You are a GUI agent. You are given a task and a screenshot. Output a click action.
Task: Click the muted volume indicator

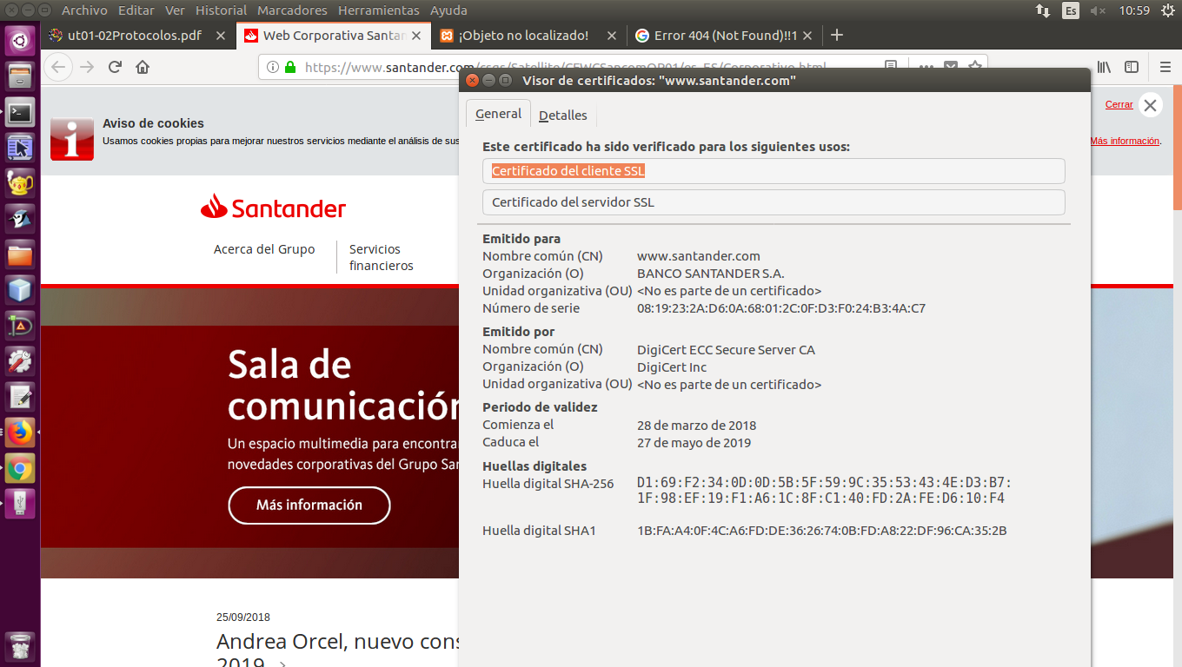pyautogui.click(x=1098, y=10)
